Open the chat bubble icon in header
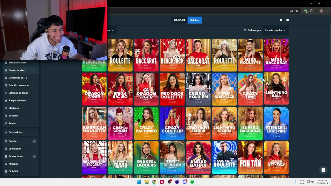This screenshot has height=186, width=331. [288, 20]
